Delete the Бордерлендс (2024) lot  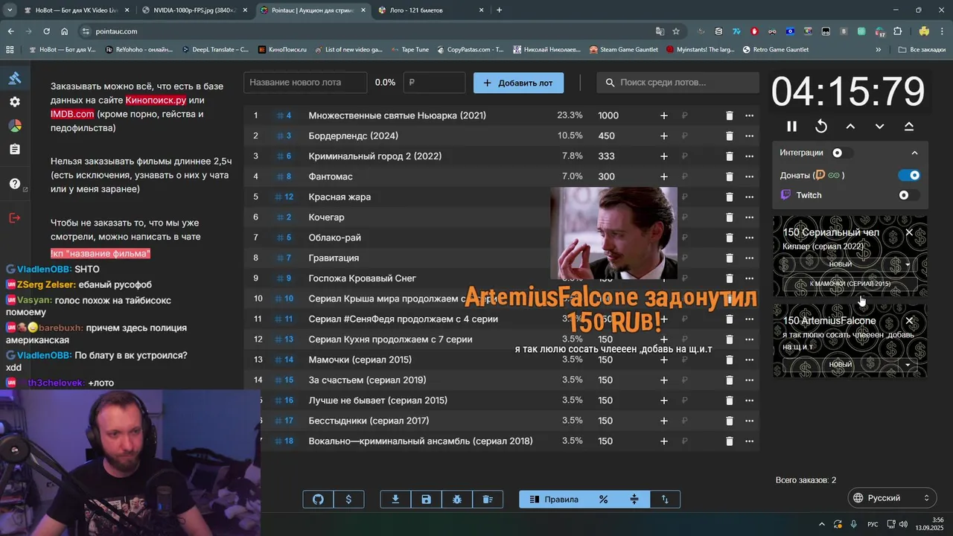point(730,136)
